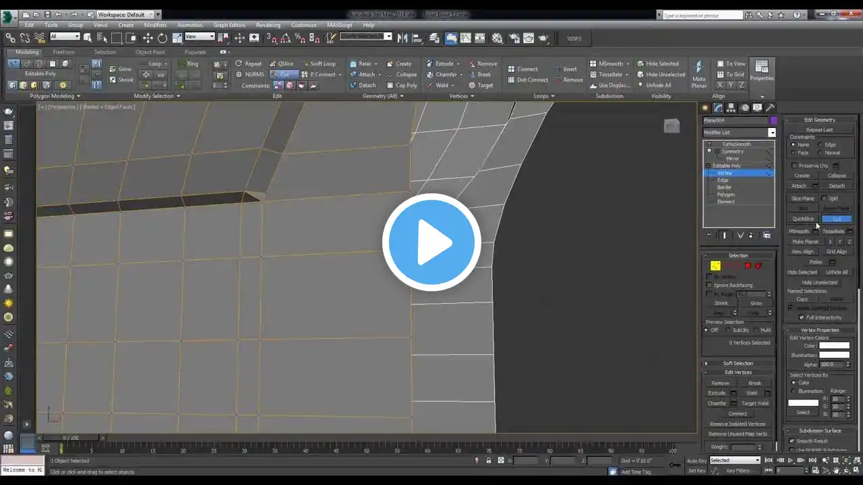This screenshot has width=863, height=485.
Task: Switch to the Freeform ribbon tab
Action: tap(63, 52)
